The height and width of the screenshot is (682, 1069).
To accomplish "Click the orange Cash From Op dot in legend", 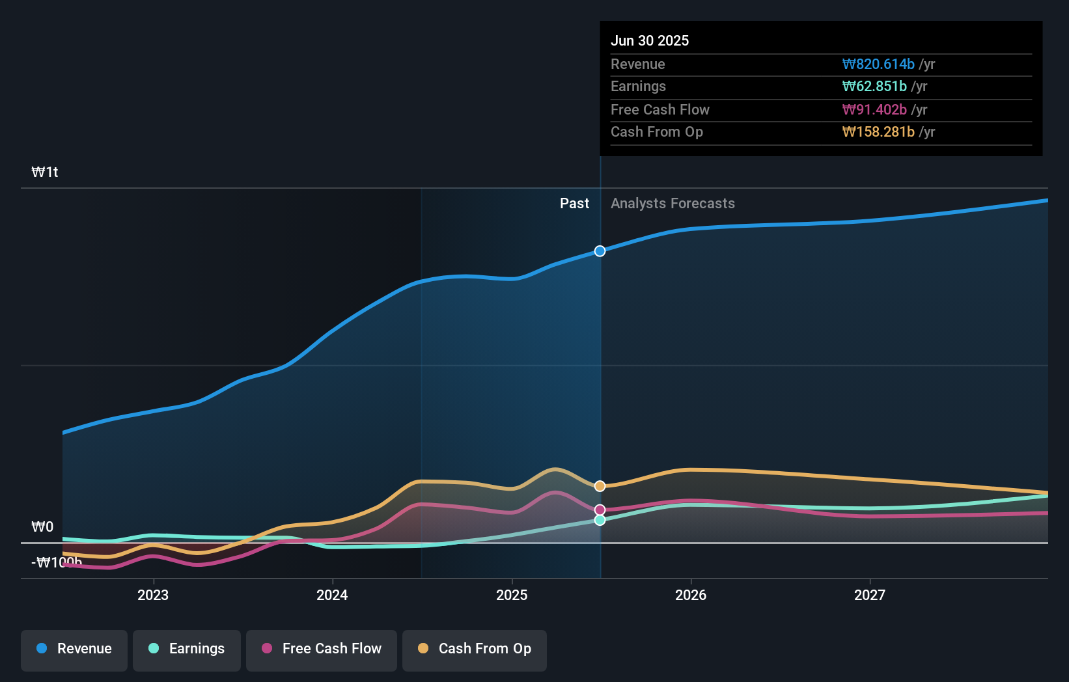I will [x=424, y=649].
